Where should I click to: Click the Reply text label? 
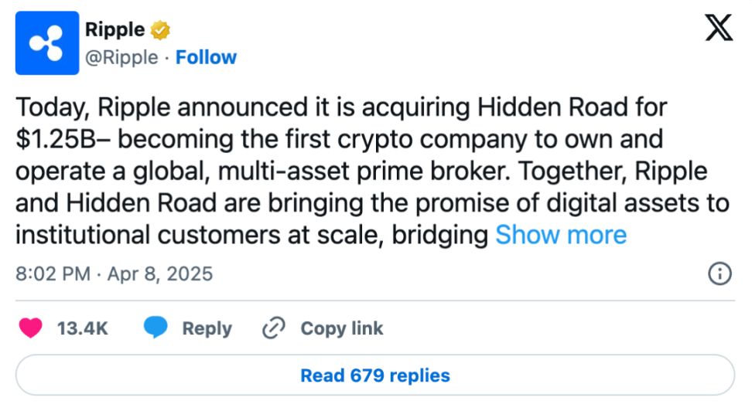207,328
